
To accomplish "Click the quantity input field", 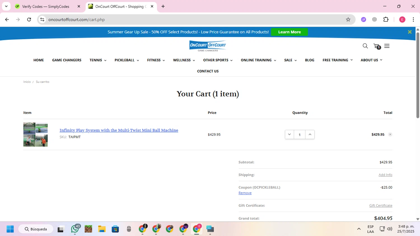I will tap(300, 135).
